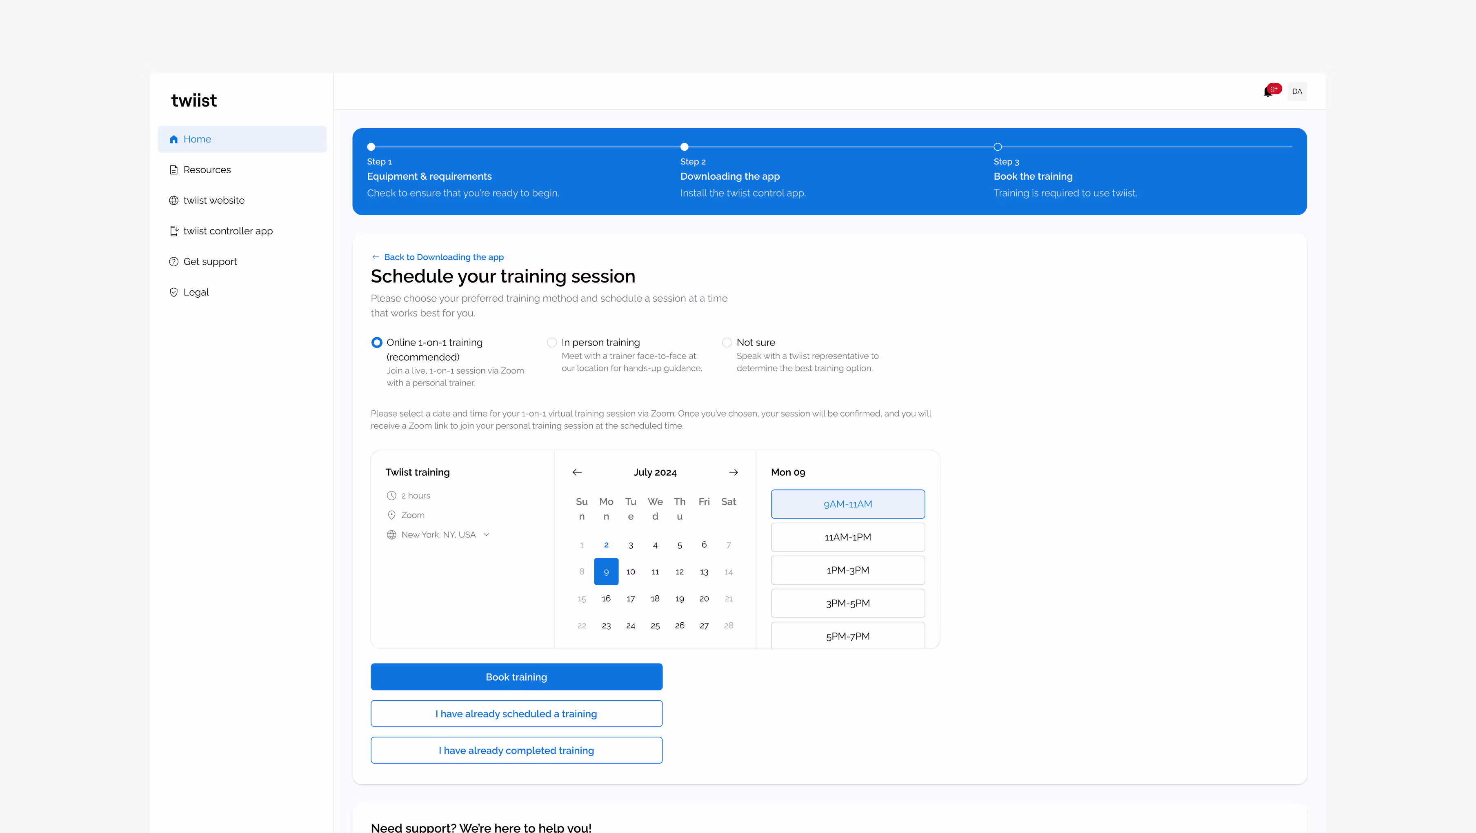
Task: Open Step 2 Downloading the app
Action: coord(729,176)
